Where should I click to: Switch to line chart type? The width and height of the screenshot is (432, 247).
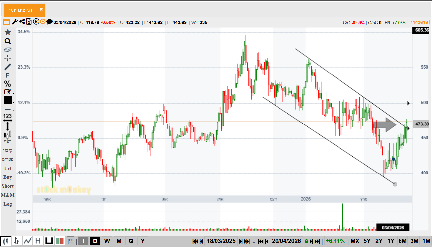[28, 241]
